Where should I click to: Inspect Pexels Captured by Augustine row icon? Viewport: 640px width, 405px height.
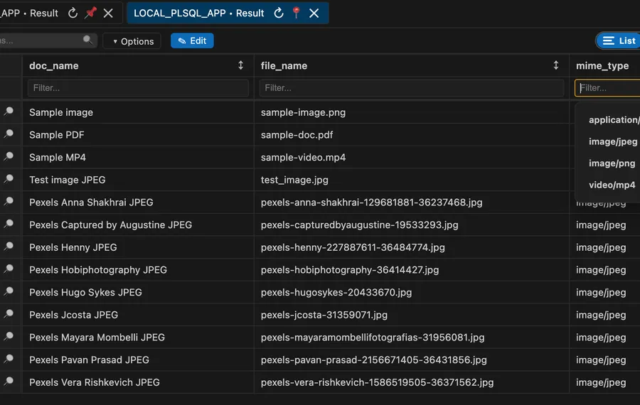pos(9,224)
